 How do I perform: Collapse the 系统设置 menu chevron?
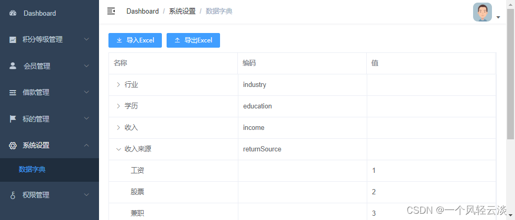pos(87,145)
